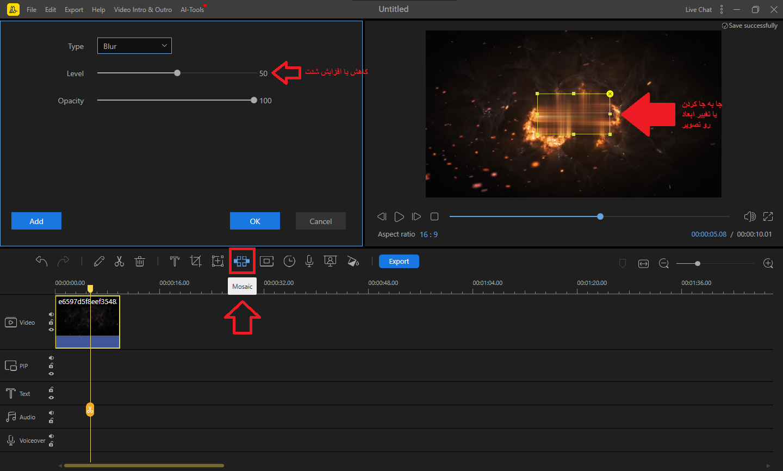Lock the Audio track
Screen dimensions: 783x471
(51, 420)
